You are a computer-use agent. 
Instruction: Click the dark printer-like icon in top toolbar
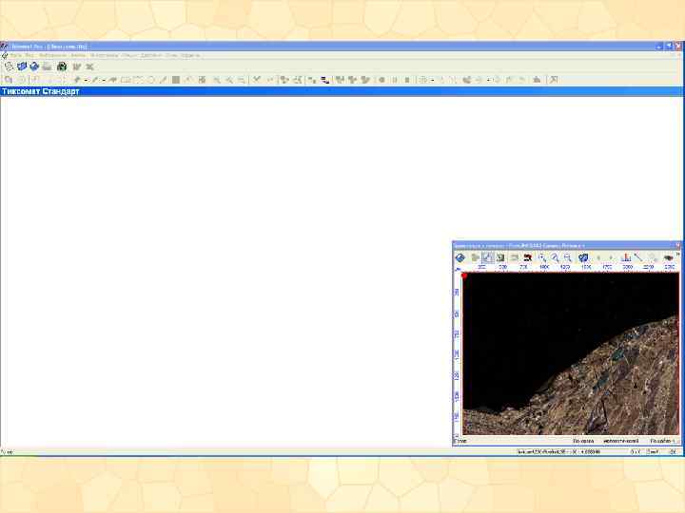62,66
